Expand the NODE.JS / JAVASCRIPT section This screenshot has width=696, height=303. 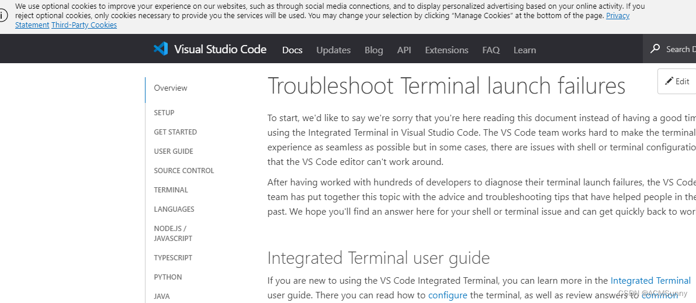(x=173, y=233)
